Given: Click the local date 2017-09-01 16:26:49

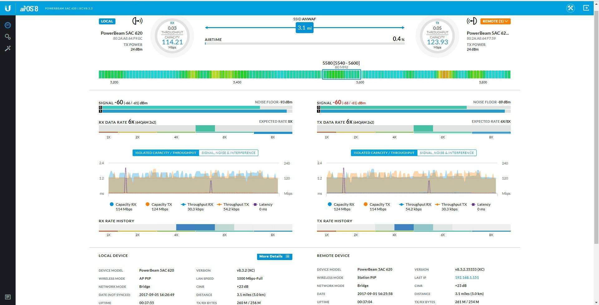Looking at the screenshot, I should pyautogui.click(x=157, y=295).
